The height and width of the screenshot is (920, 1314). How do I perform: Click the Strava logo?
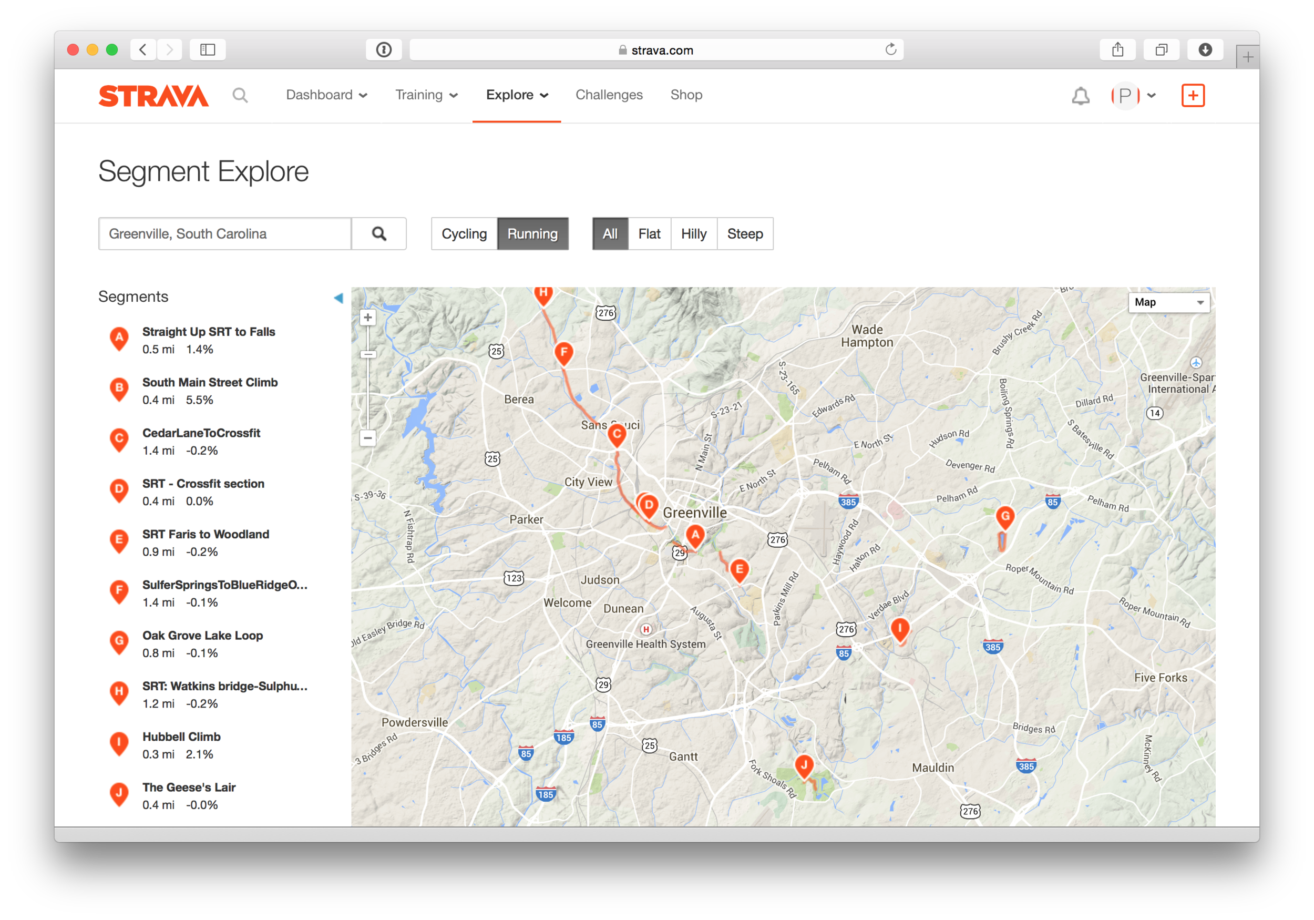(x=153, y=96)
